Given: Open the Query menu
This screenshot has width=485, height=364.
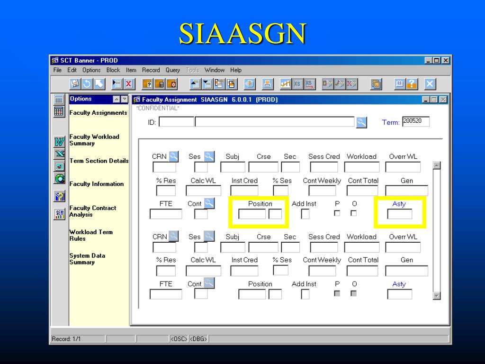Looking at the screenshot, I should (x=172, y=70).
